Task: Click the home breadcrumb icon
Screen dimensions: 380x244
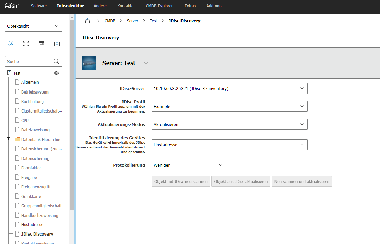Action: pyautogui.click(x=88, y=21)
